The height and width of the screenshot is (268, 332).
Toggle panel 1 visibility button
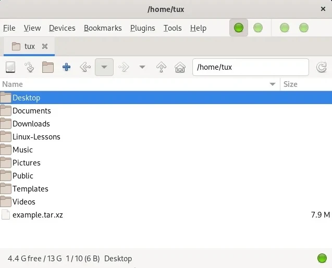tap(239, 28)
